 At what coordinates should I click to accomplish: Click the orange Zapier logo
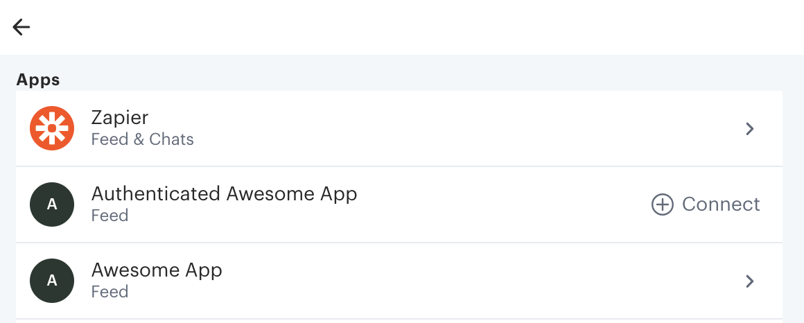click(52, 128)
